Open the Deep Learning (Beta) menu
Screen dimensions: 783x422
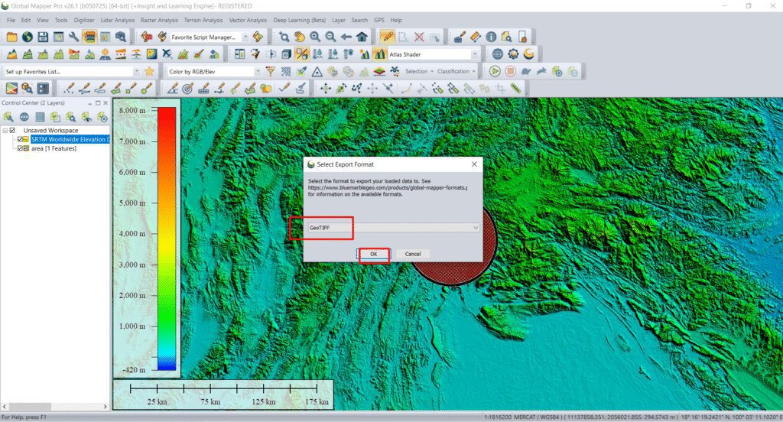(299, 20)
